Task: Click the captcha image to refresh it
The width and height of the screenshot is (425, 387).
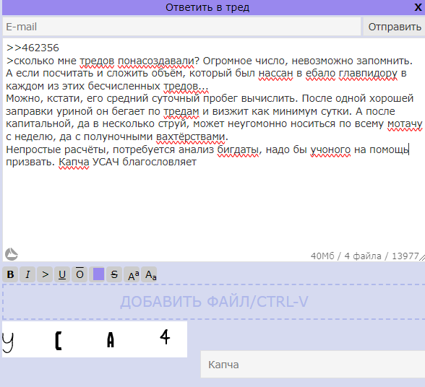Action: (x=95, y=339)
